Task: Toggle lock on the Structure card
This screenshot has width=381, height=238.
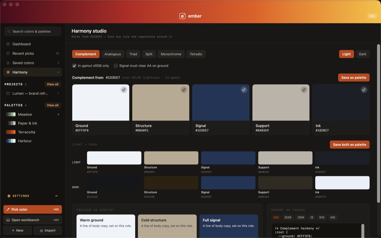Action: [184, 90]
